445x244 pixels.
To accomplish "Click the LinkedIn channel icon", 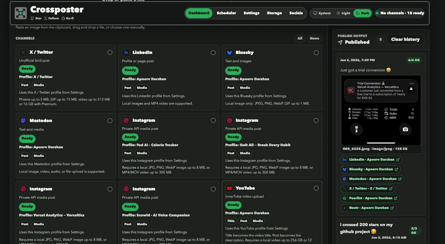I will click(126, 52).
